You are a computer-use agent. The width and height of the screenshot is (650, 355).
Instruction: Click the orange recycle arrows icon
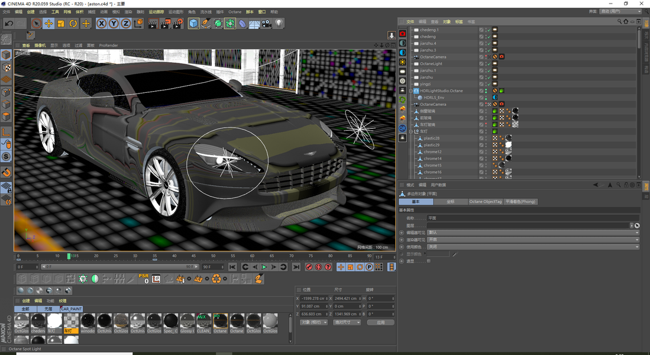pyautogui.click(x=216, y=279)
